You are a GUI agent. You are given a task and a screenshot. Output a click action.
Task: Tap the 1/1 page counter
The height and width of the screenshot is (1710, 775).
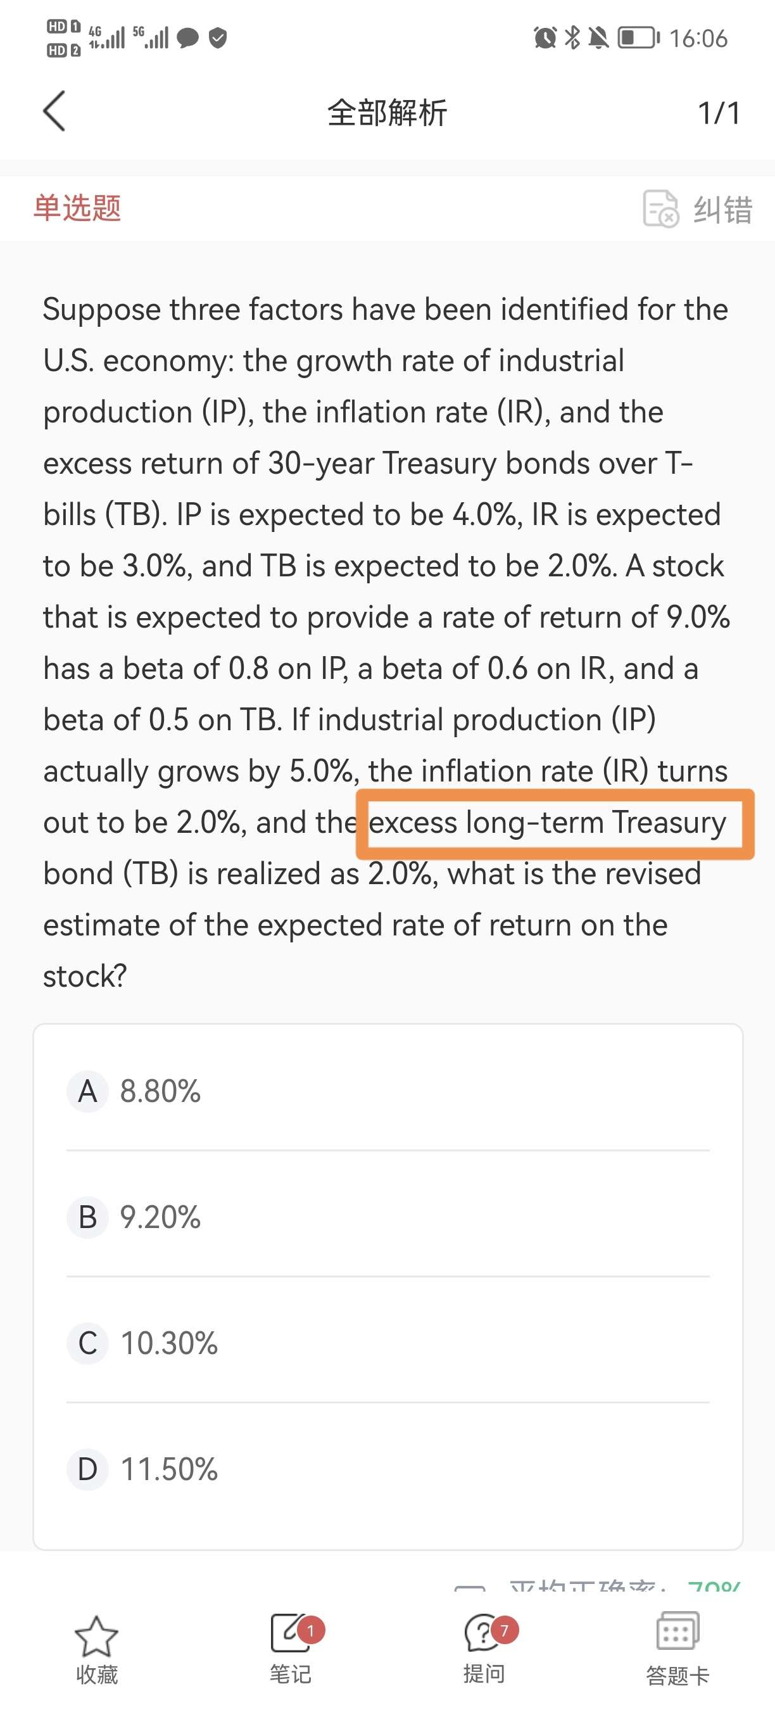[x=719, y=113]
